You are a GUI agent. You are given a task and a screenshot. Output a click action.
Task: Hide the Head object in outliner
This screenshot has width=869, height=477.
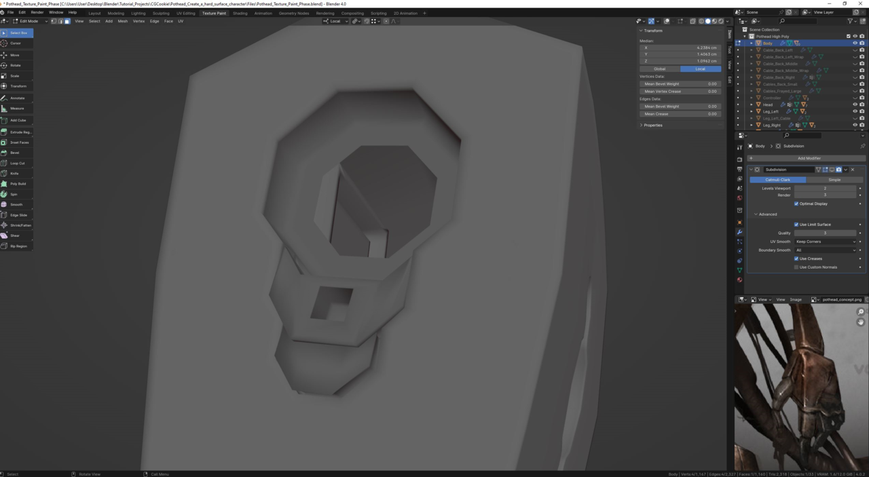click(x=855, y=104)
